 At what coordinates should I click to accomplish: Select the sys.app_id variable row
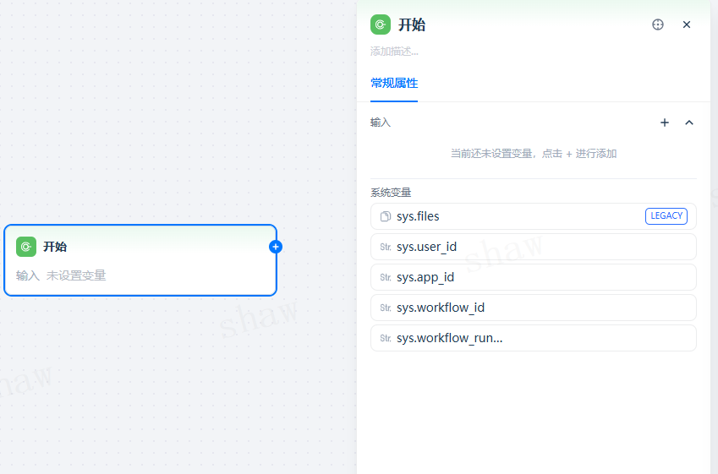[x=533, y=277]
